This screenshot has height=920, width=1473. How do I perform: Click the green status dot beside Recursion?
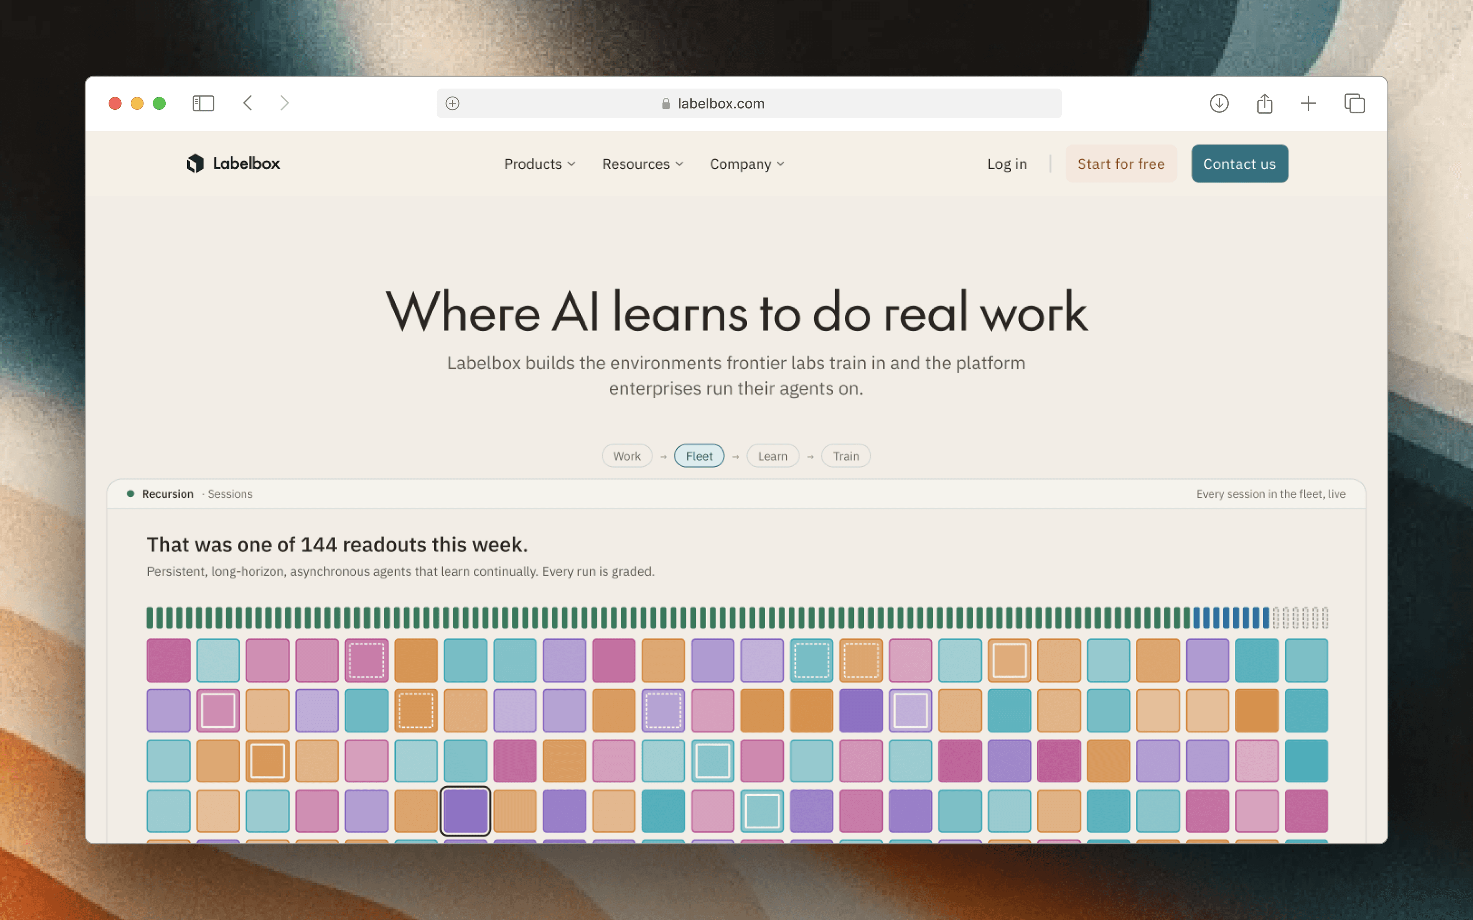point(130,493)
